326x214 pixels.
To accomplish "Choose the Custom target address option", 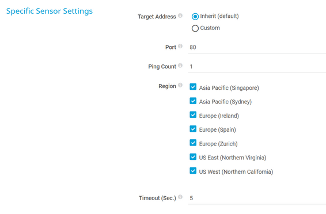I will pos(195,28).
